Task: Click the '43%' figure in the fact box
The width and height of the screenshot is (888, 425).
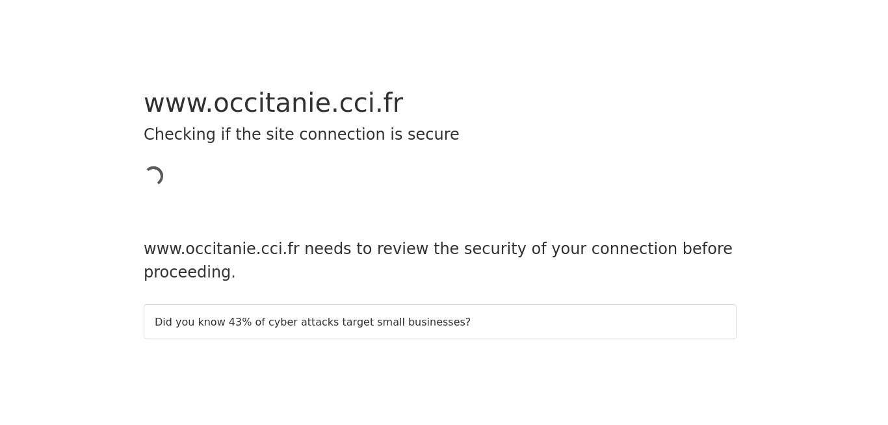Action: pos(240,322)
